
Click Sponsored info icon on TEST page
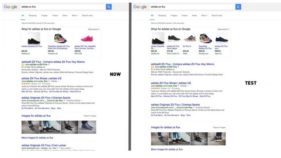tap(228, 29)
